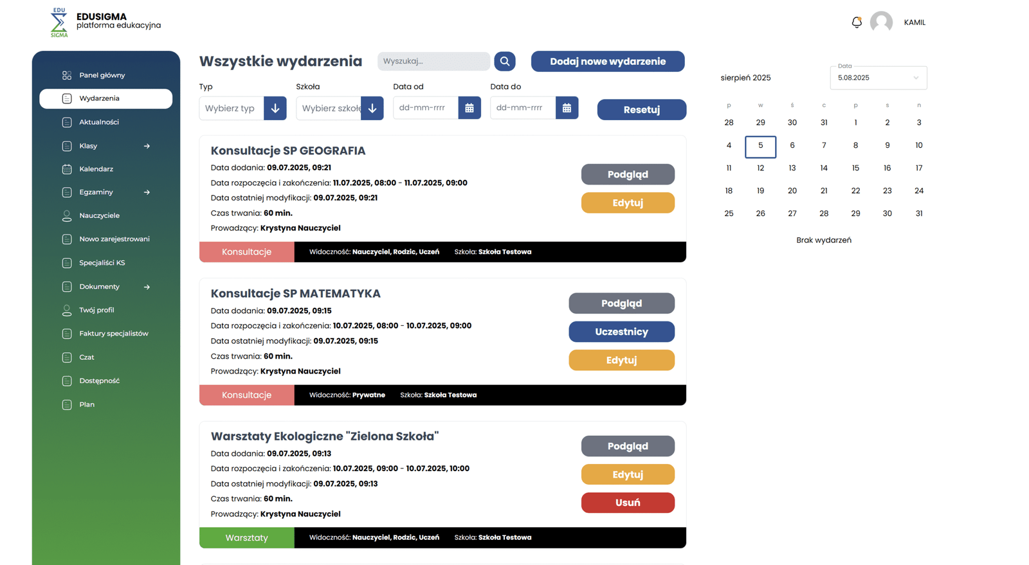
Task: Open the Data od calendar picker
Action: click(469, 108)
